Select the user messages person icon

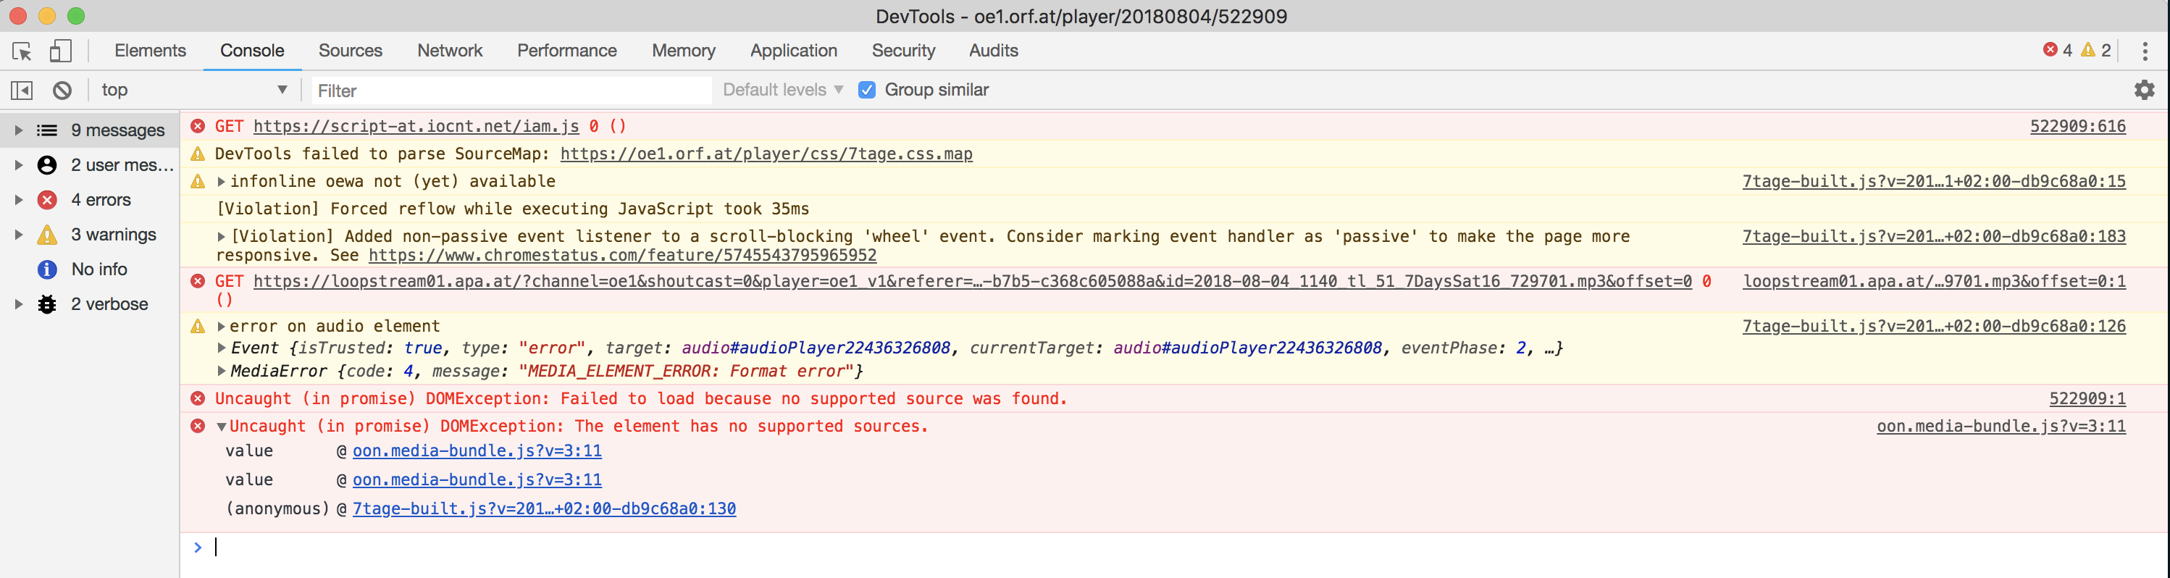click(47, 165)
